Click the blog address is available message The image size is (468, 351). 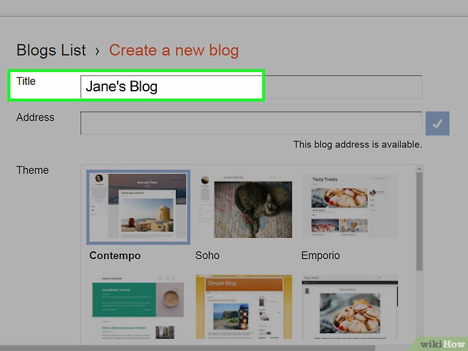pyautogui.click(x=357, y=145)
